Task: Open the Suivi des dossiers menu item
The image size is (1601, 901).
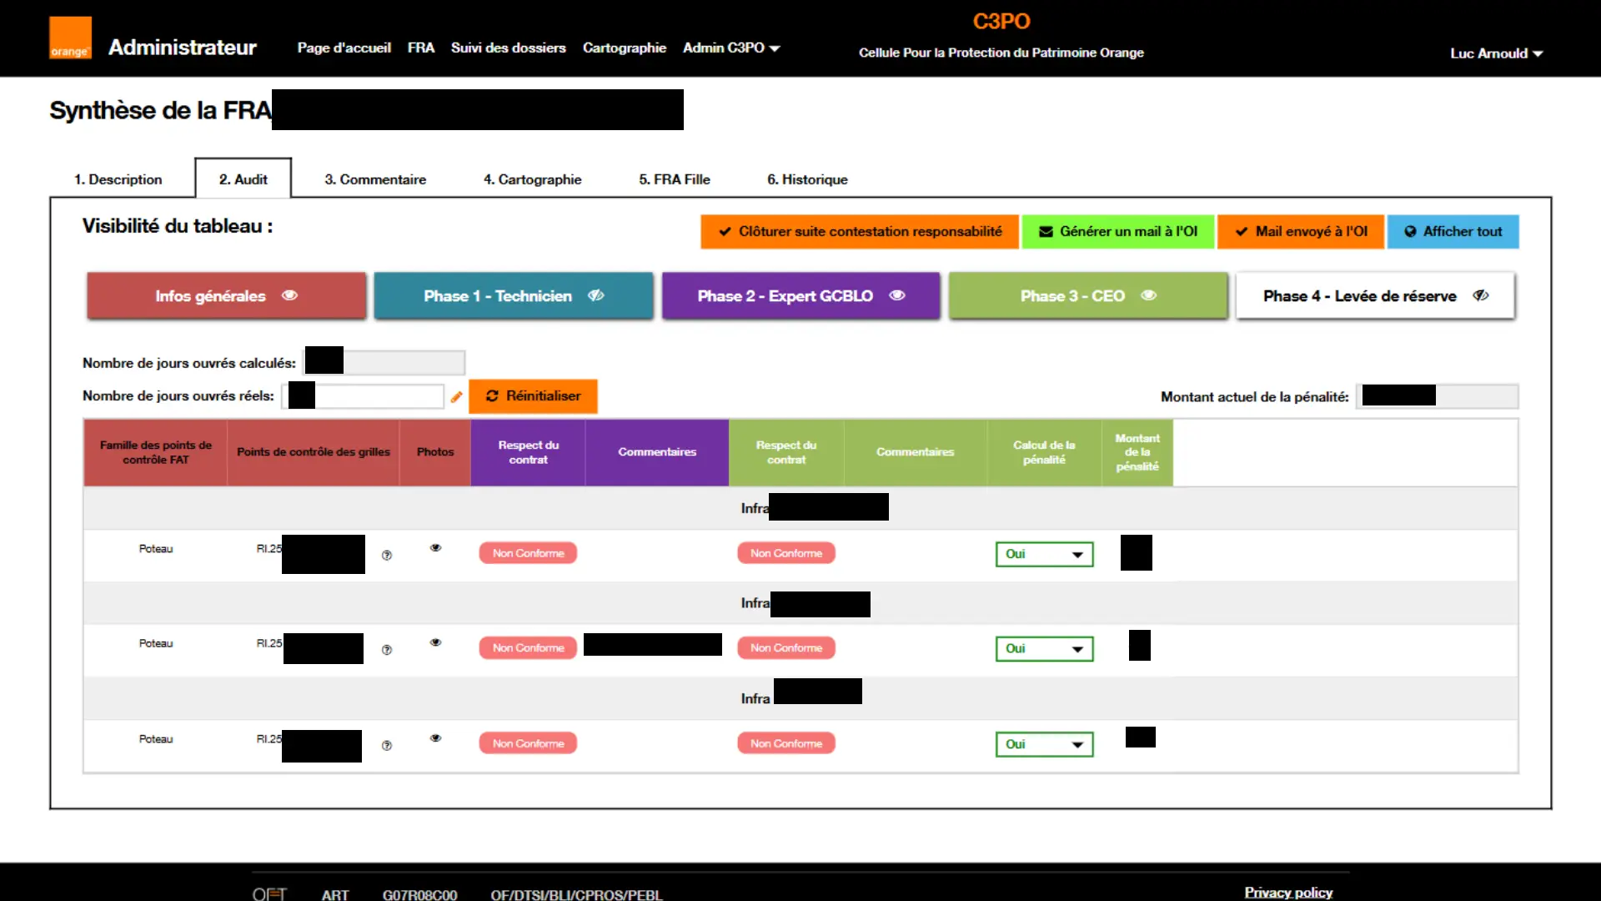Action: (x=508, y=48)
